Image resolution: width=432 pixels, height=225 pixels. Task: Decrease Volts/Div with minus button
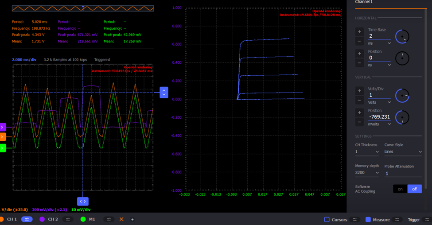(x=359, y=101)
